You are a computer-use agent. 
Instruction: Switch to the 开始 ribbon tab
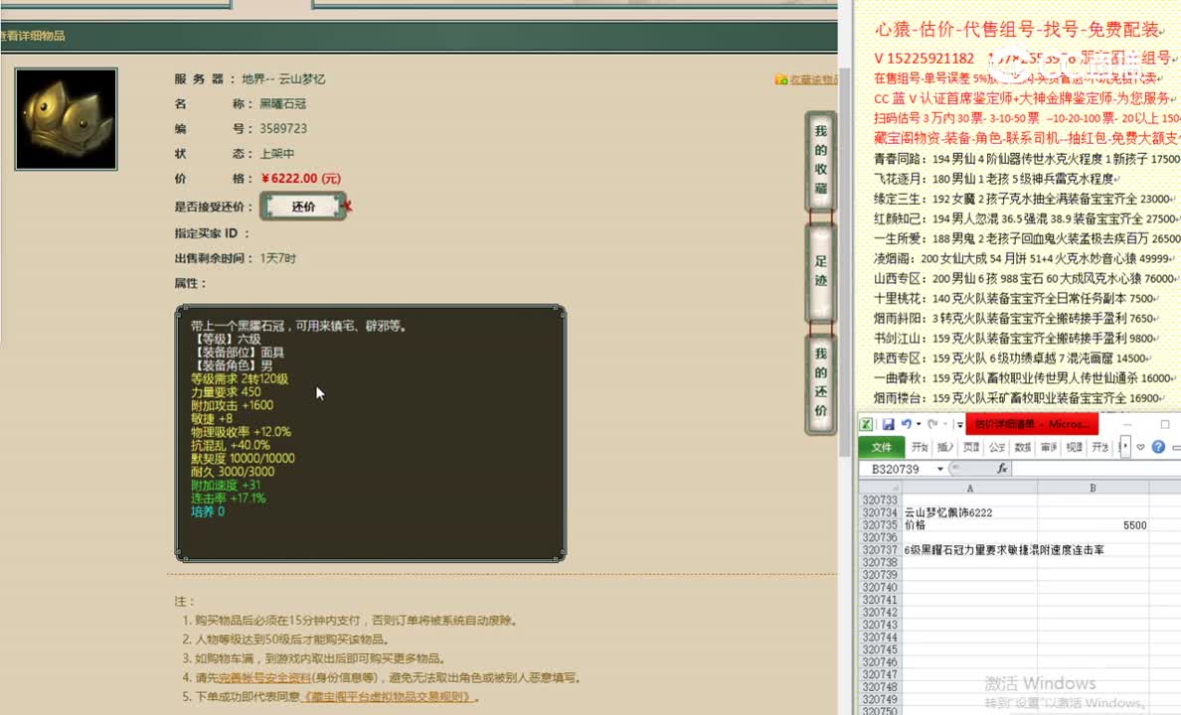[917, 447]
